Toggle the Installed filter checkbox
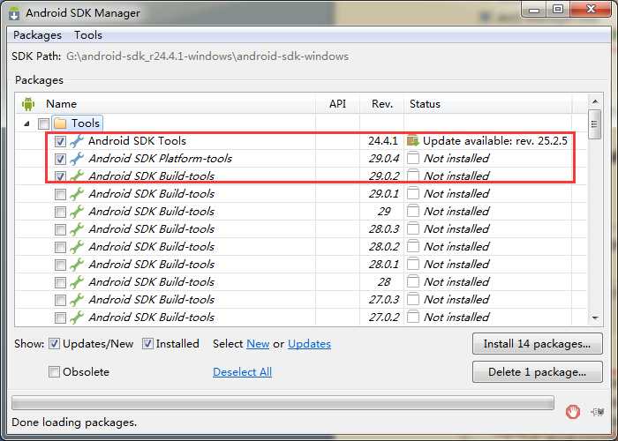618x441 pixels. coord(147,344)
